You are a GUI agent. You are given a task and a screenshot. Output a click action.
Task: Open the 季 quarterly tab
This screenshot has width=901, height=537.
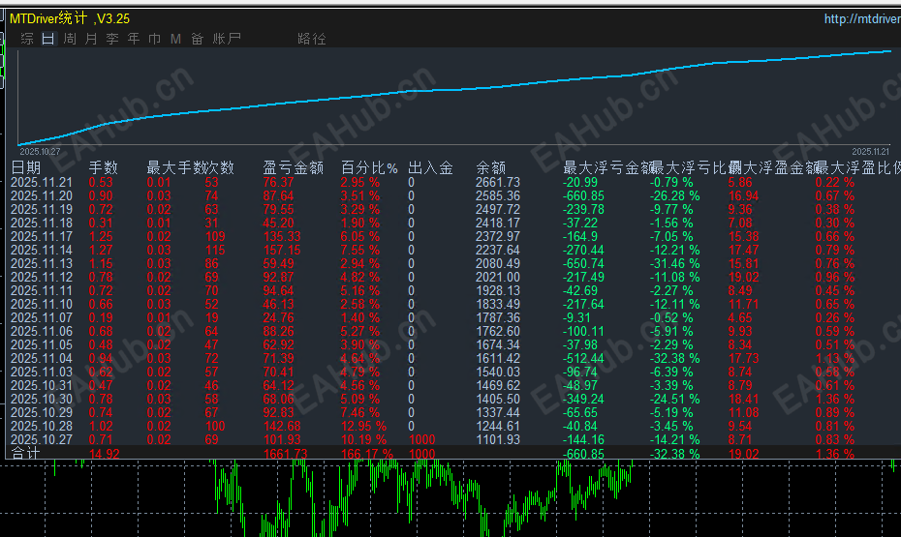click(112, 39)
